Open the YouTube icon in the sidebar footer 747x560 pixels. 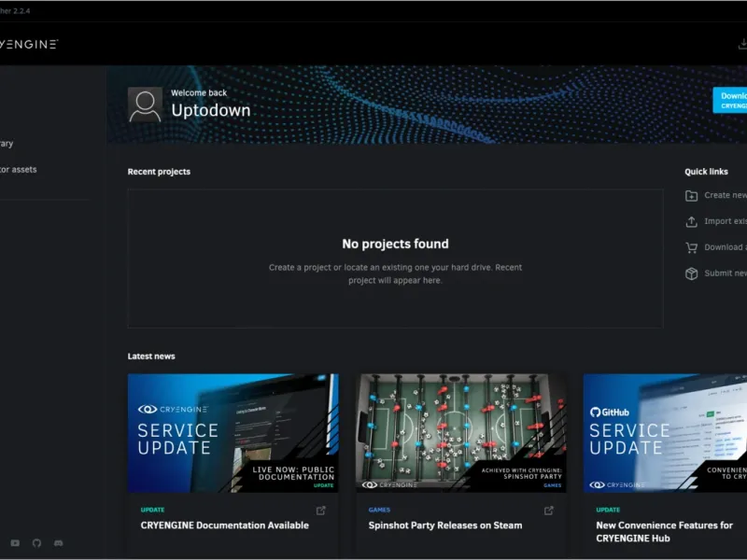pos(15,543)
